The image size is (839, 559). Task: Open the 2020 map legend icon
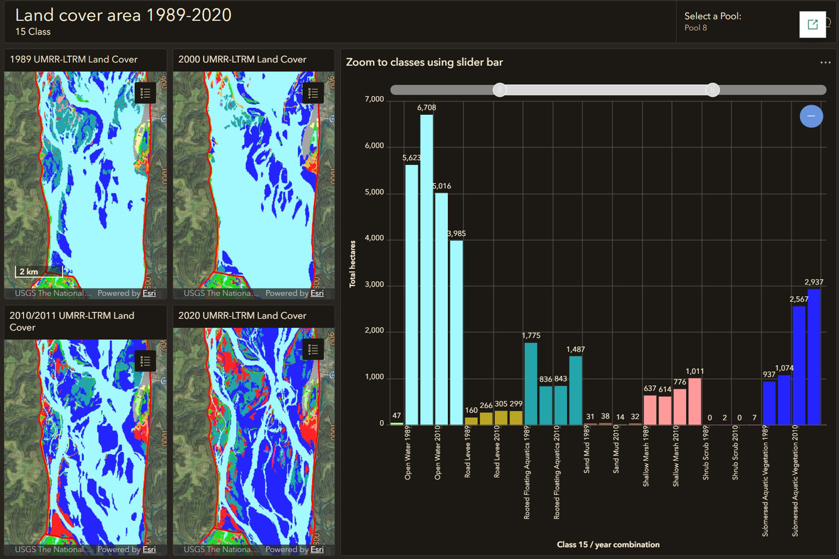(x=313, y=349)
